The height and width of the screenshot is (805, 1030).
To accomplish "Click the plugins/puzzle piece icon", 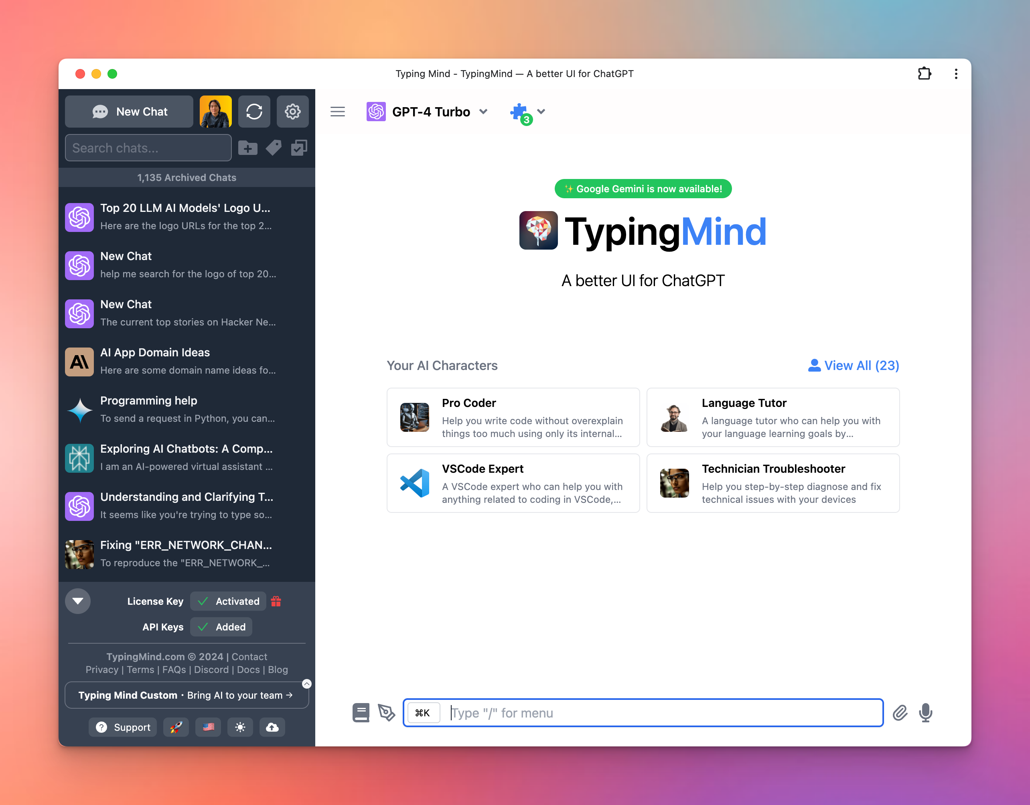I will (520, 110).
